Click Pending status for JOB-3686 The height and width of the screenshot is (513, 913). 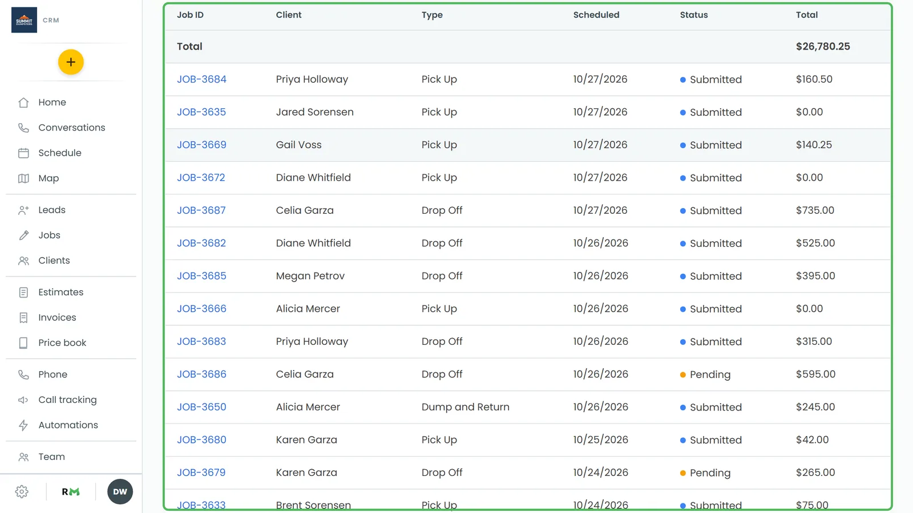click(x=705, y=374)
